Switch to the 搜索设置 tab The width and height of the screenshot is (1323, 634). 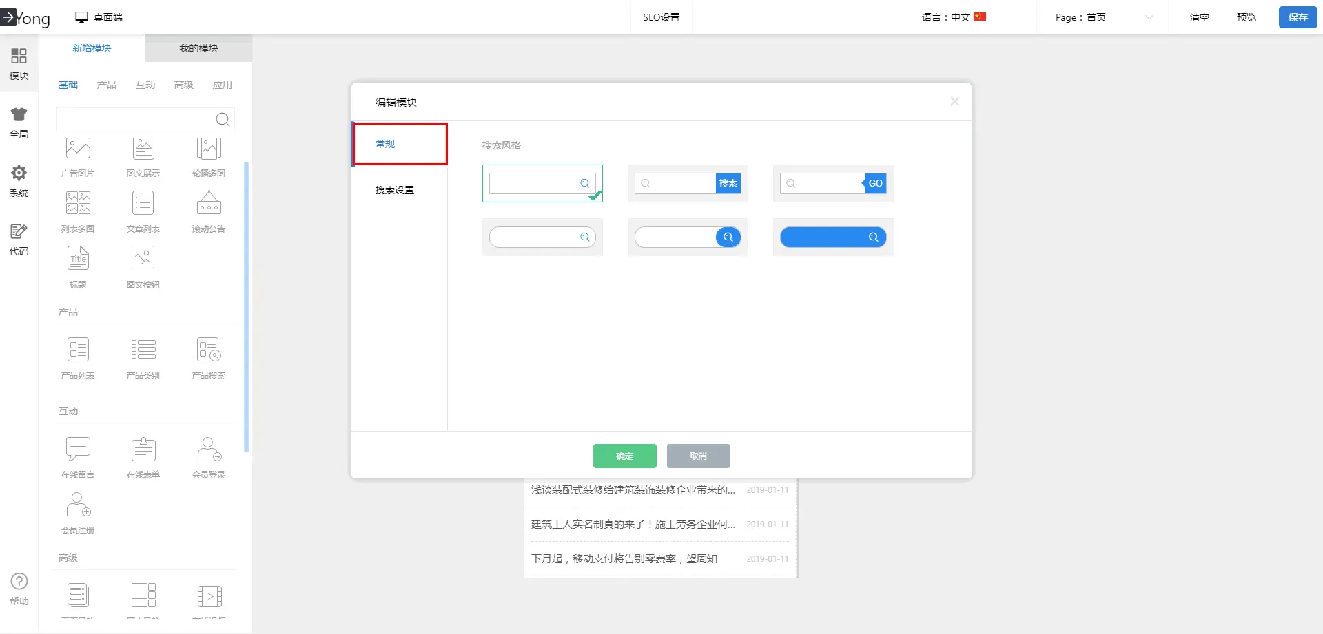395,190
